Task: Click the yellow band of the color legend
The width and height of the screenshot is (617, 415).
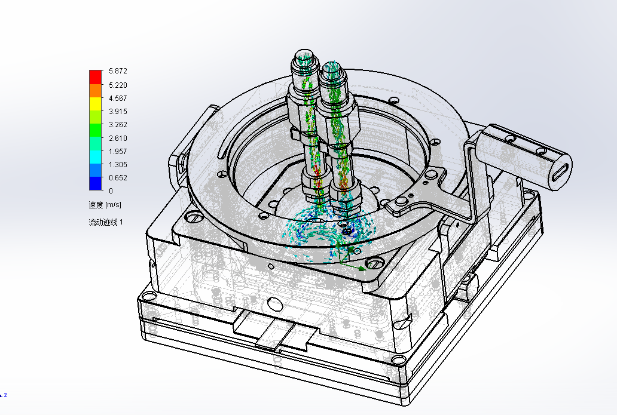Action: click(x=95, y=104)
